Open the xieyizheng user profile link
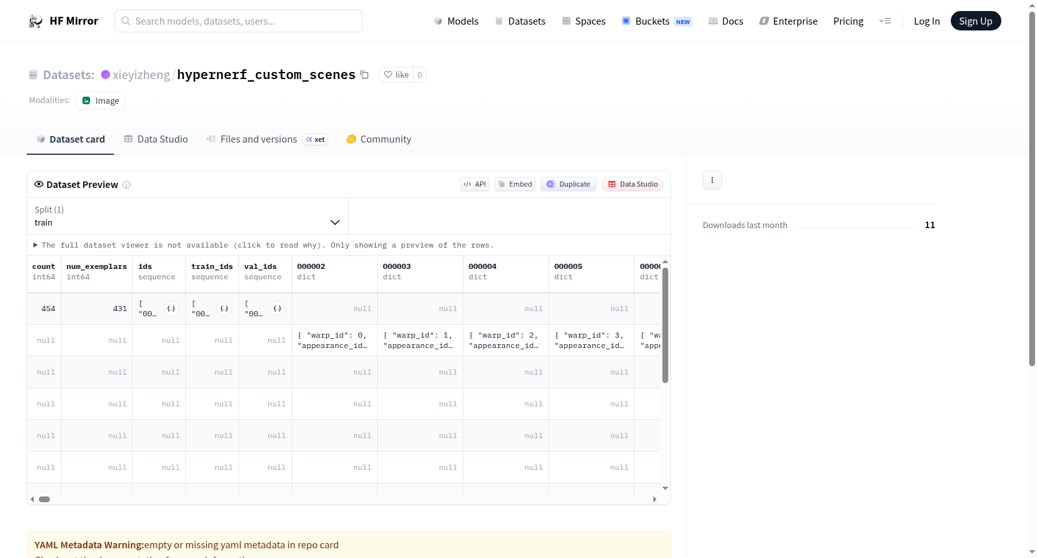1037x558 pixels. point(141,75)
